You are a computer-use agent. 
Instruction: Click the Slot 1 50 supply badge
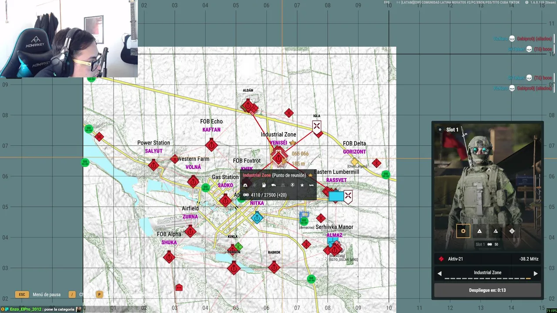[x=487, y=244]
